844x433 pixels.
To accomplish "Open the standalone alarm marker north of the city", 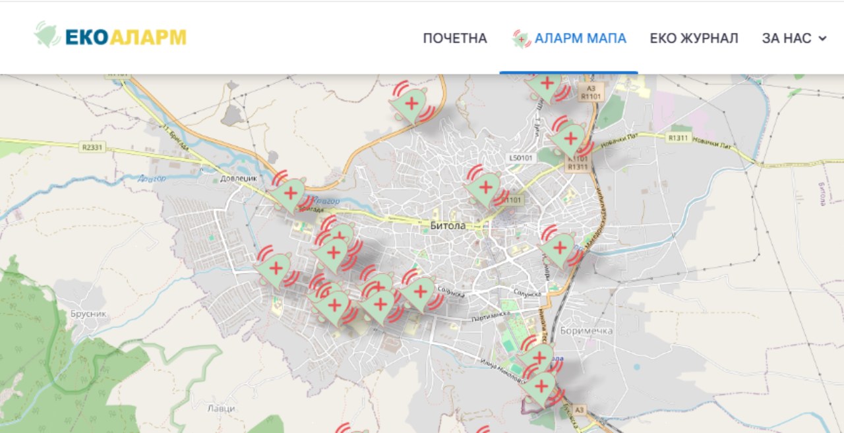I will tap(411, 104).
